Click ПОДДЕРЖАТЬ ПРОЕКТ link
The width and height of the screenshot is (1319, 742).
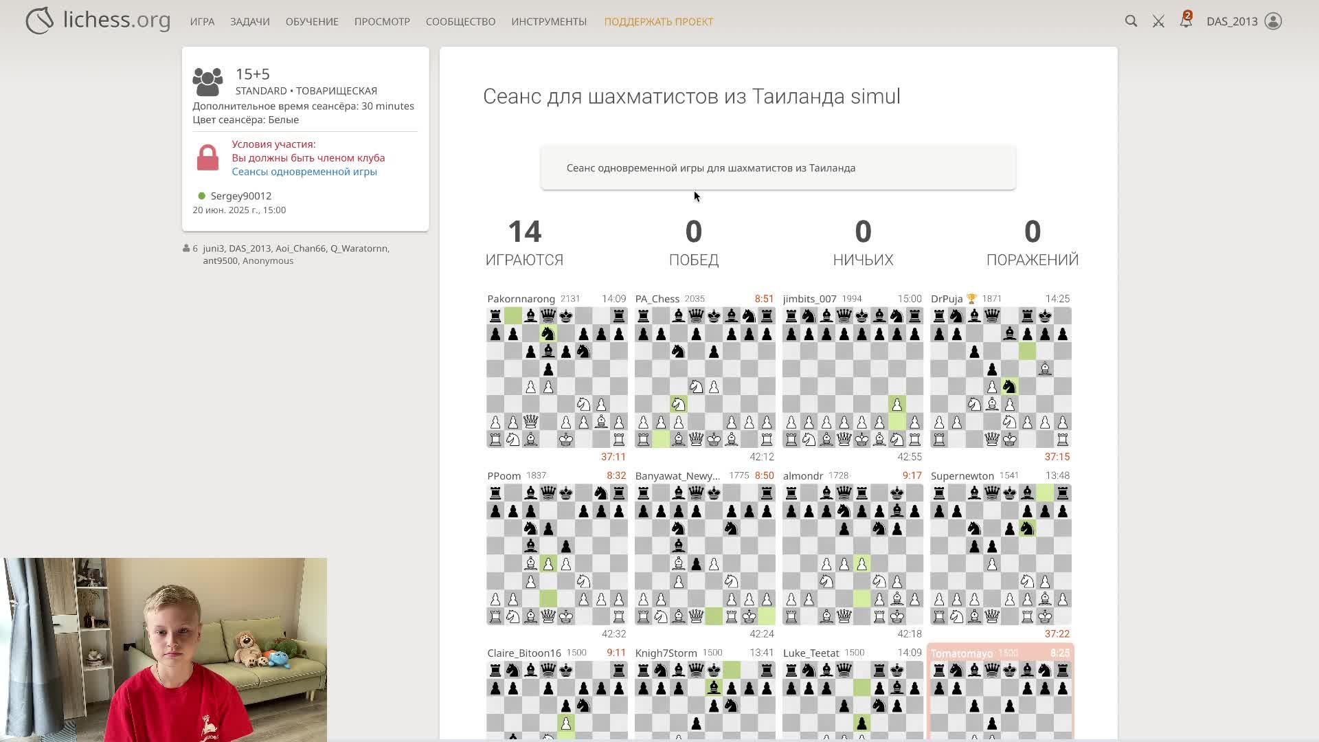point(659,21)
